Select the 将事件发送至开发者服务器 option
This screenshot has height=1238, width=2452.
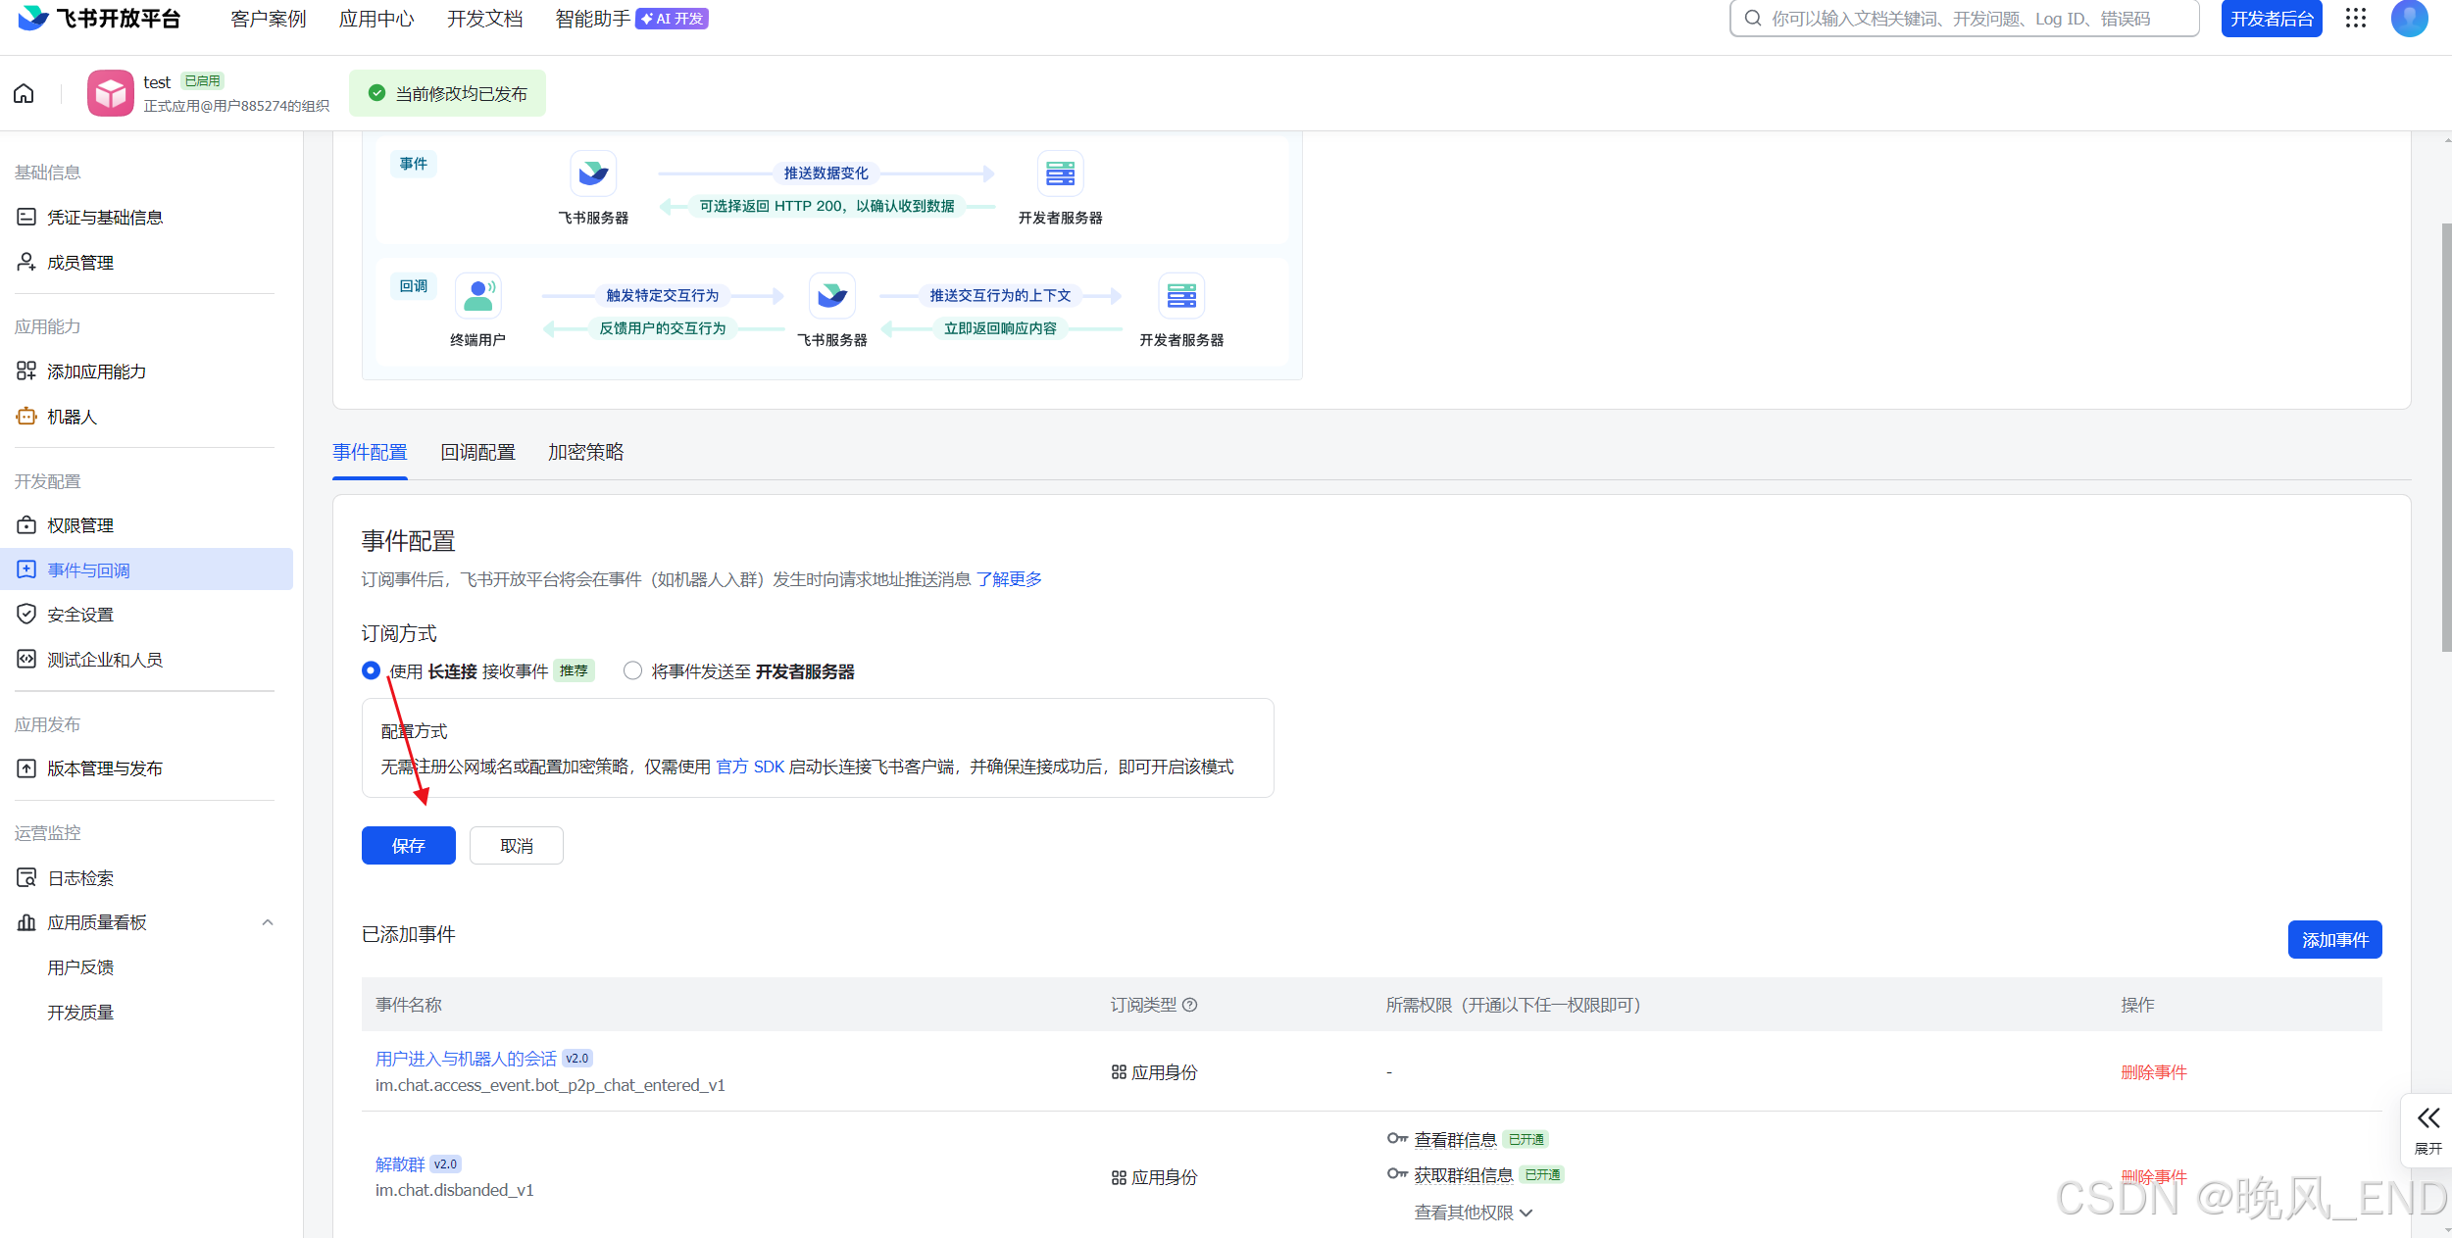tap(631, 670)
